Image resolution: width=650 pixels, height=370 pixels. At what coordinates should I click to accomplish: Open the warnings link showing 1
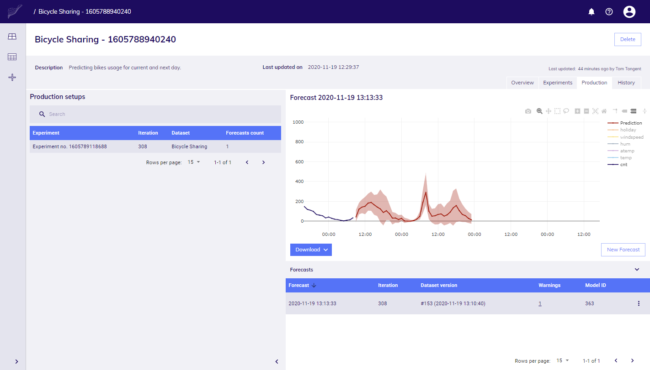coord(540,303)
